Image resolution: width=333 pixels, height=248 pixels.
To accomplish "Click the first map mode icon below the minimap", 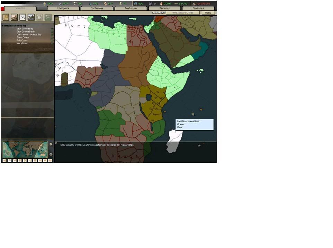I will coord(4,160).
